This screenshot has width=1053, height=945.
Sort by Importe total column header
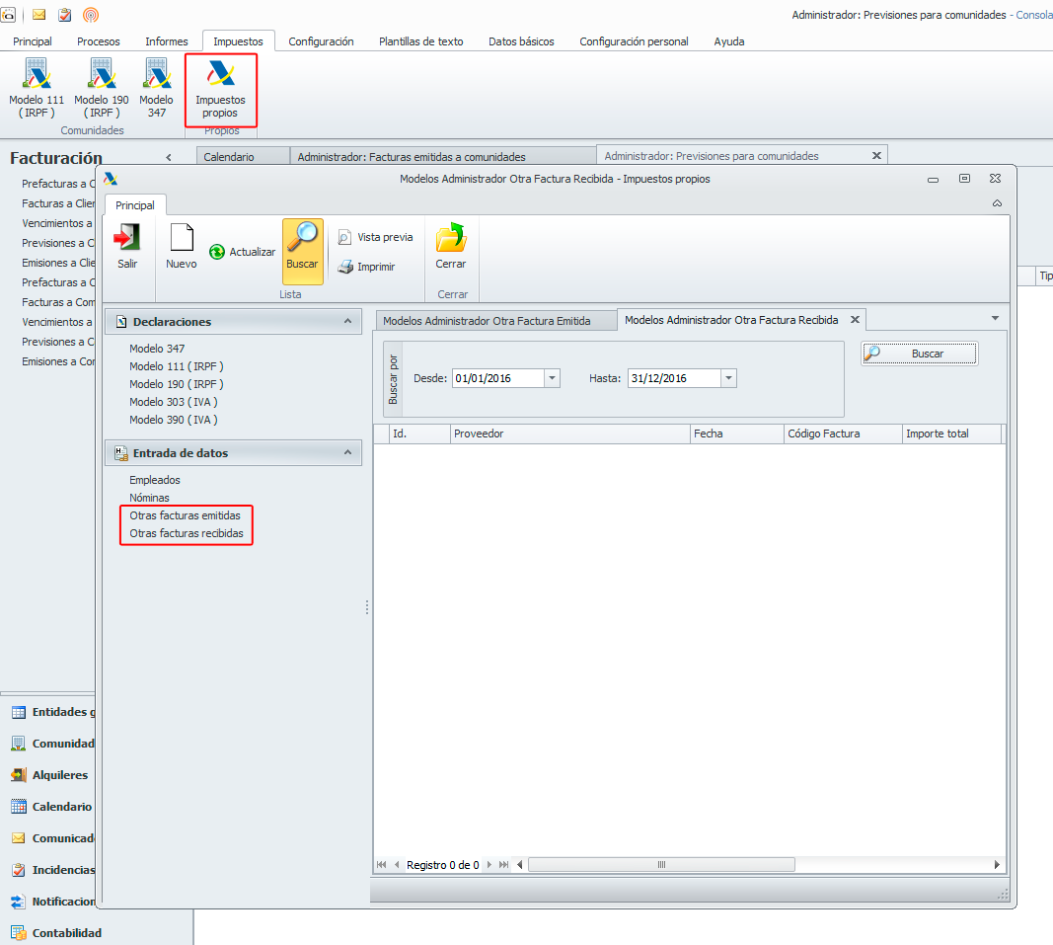(x=951, y=433)
